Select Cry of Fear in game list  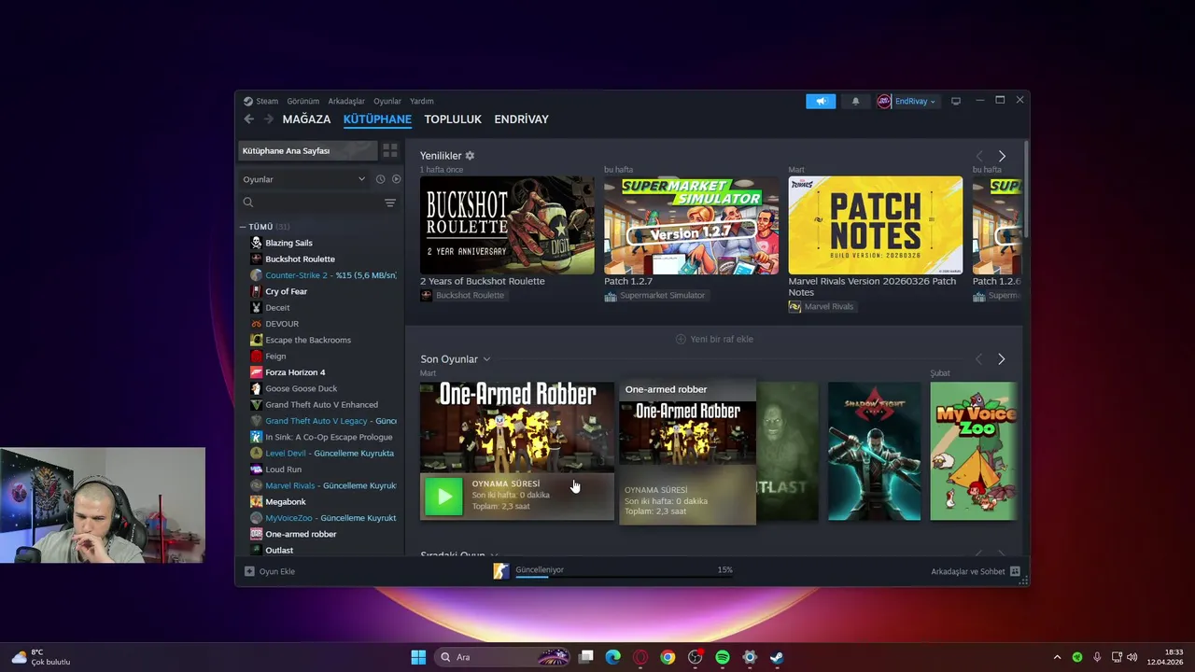[286, 291]
